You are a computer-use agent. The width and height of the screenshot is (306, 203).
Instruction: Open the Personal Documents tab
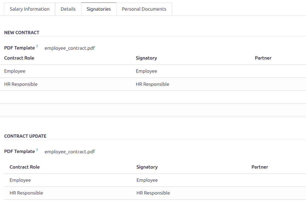(x=144, y=9)
